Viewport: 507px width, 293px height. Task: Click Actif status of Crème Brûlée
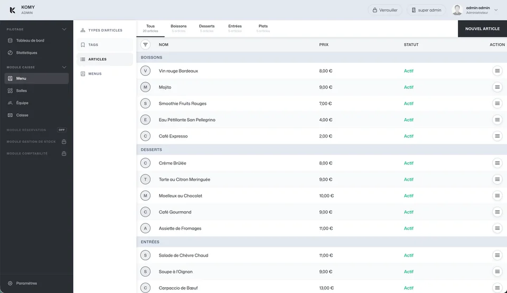pyautogui.click(x=408, y=163)
